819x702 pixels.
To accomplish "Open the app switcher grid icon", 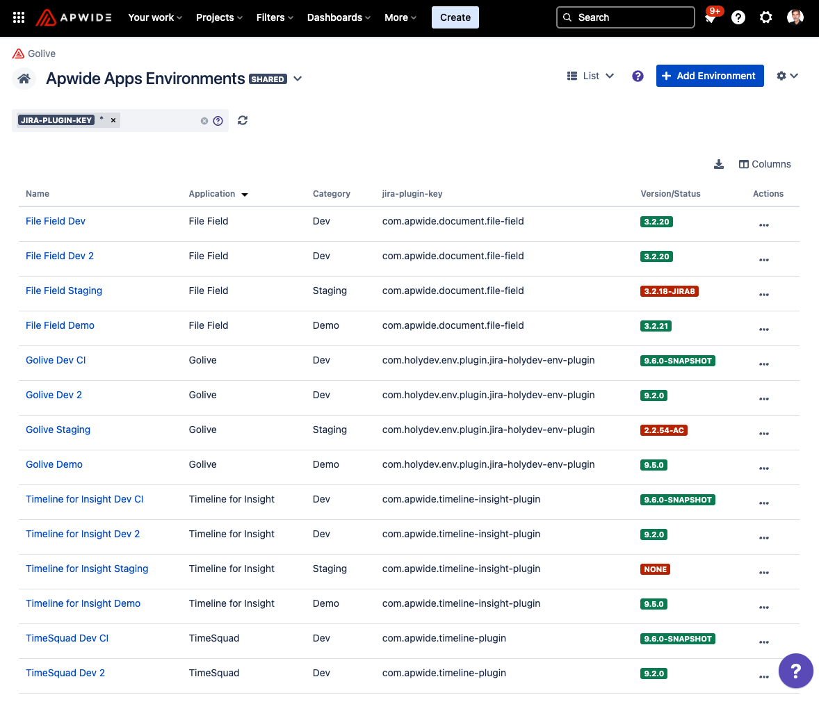I will point(19,17).
